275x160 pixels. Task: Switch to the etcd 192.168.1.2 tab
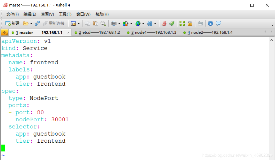(97, 32)
